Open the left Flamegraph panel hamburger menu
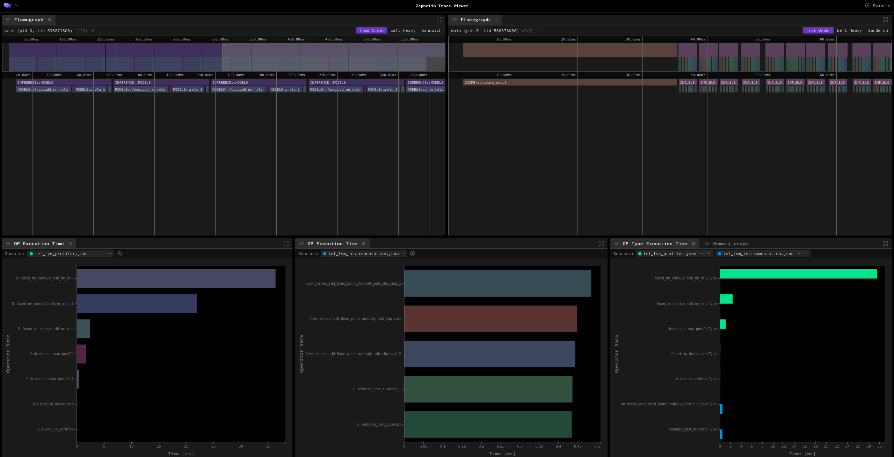This screenshot has width=894, height=457. coord(8,20)
